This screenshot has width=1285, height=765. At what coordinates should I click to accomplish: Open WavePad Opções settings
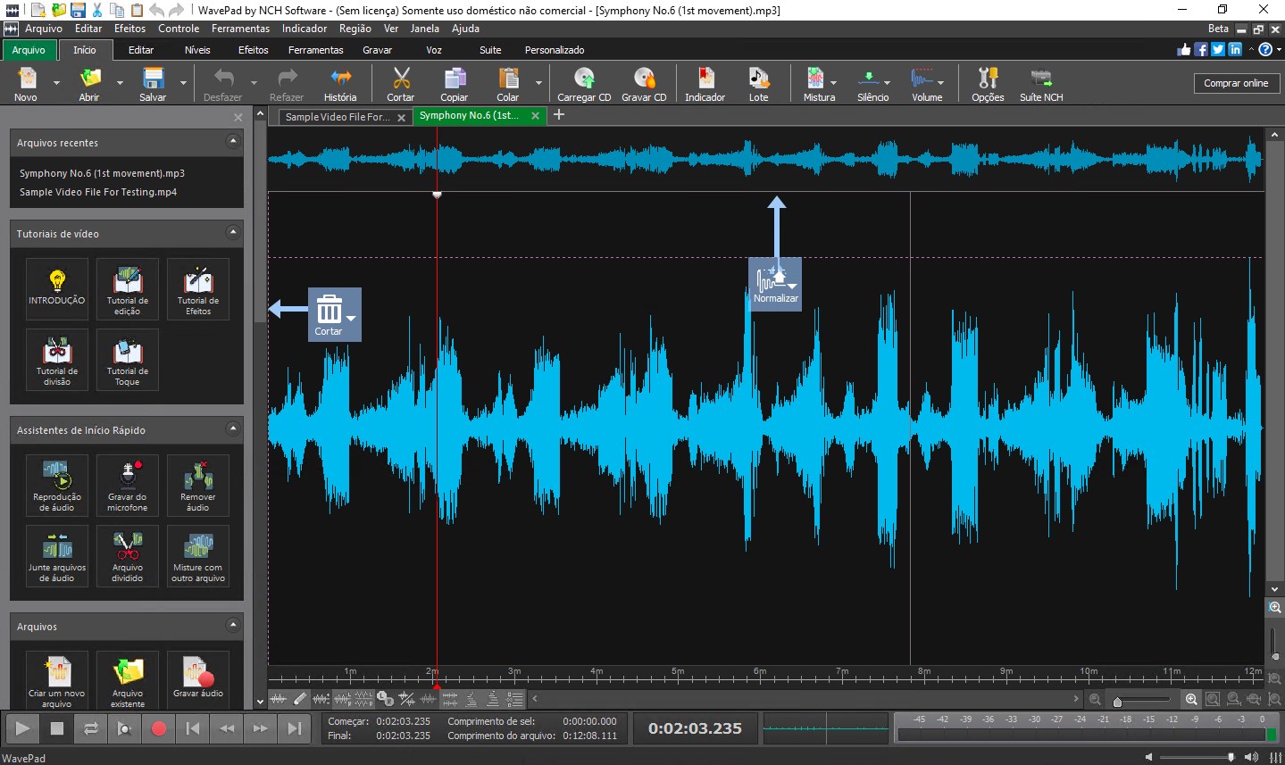pos(987,83)
